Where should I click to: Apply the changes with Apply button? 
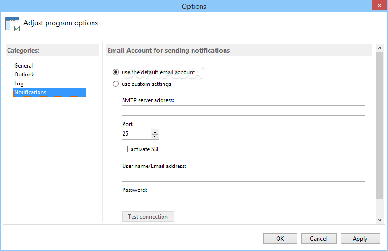point(360,239)
